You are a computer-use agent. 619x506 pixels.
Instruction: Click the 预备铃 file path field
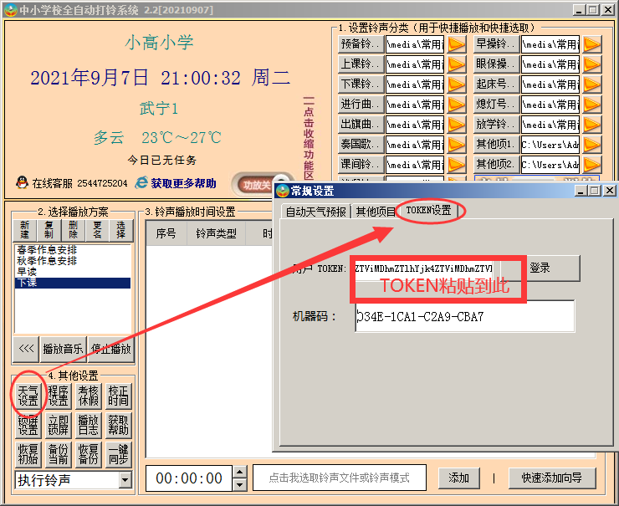tap(415, 44)
